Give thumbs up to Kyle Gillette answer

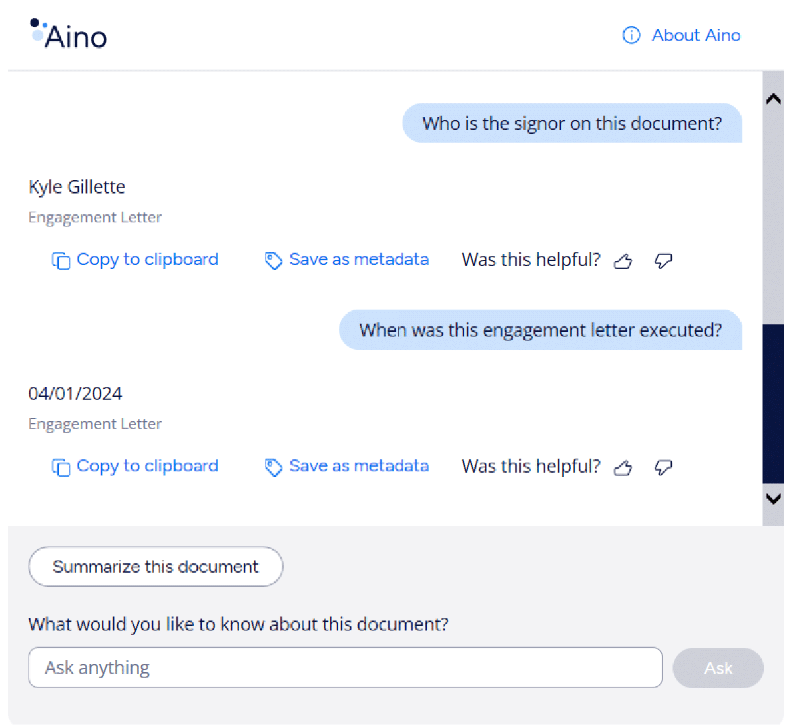point(623,261)
